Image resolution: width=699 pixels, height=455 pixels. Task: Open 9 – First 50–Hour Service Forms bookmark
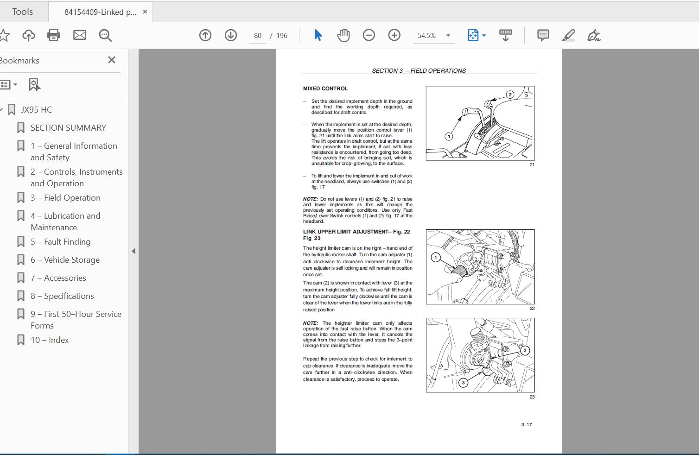pos(76,320)
